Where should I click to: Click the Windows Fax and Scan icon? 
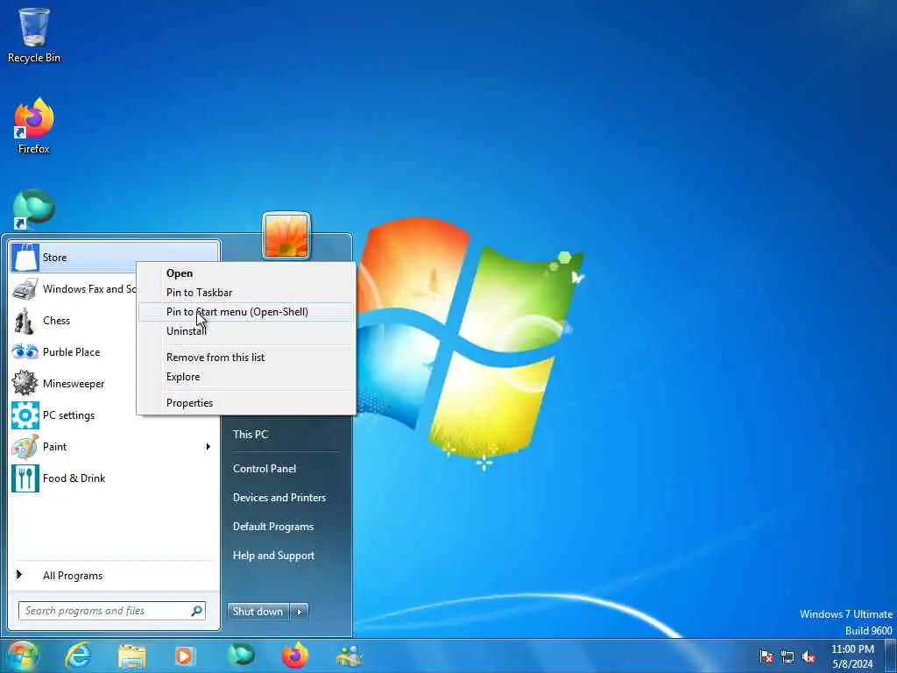click(25, 289)
